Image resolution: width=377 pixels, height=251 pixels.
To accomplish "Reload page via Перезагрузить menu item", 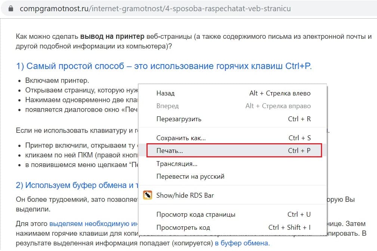I will [x=179, y=119].
